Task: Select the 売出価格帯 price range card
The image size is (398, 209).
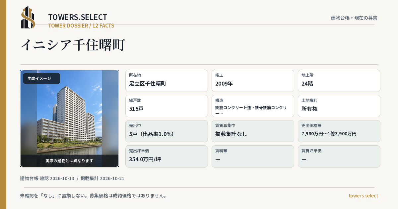Action: (339, 131)
